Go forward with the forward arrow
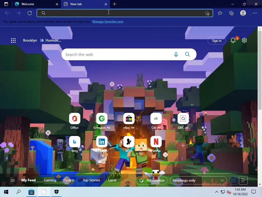The image size is (262, 197). (18, 13)
